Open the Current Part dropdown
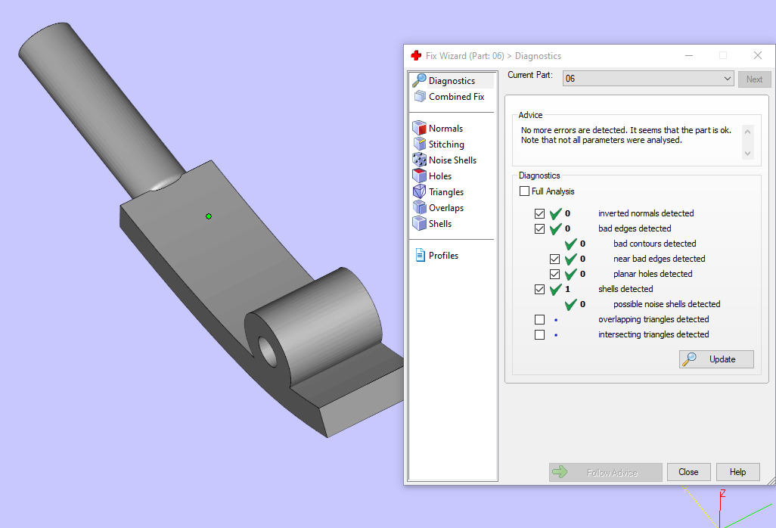 (x=648, y=78)
